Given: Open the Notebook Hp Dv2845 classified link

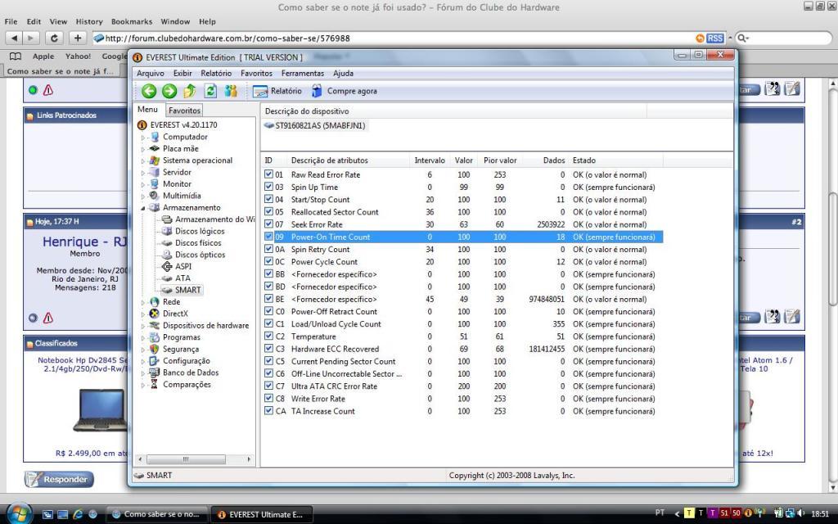Looking at the screenshot, I should click(x=83, y=364).
